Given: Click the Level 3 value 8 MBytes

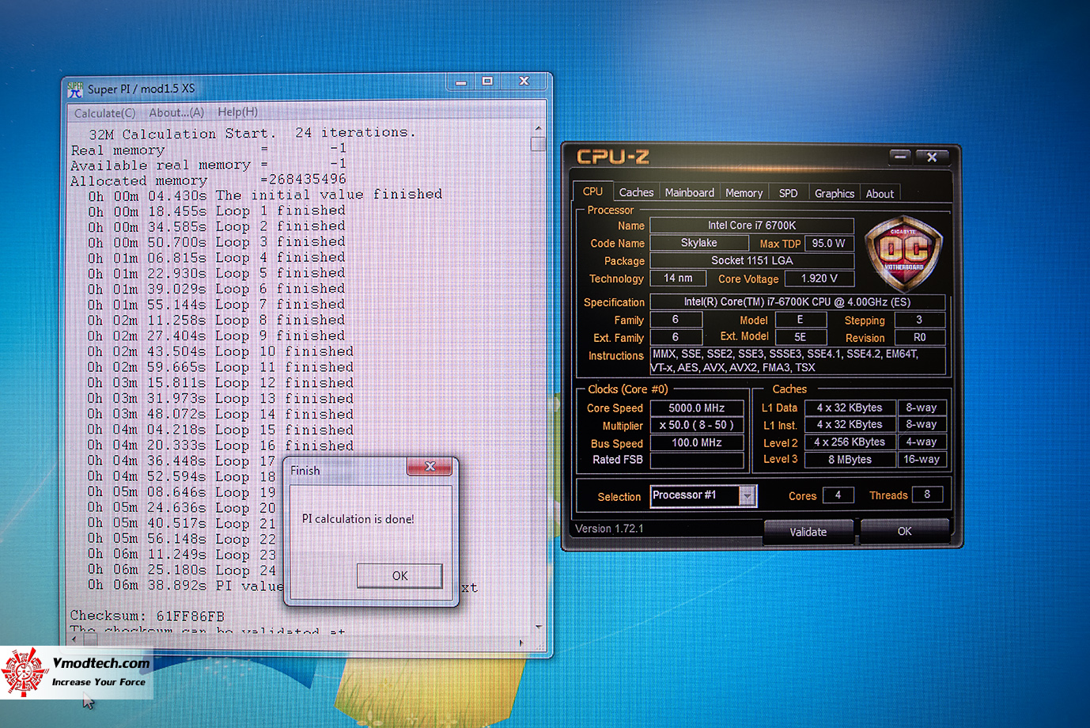Looking at the screenshot, I should pyautogui.click(x=850, y=460).
